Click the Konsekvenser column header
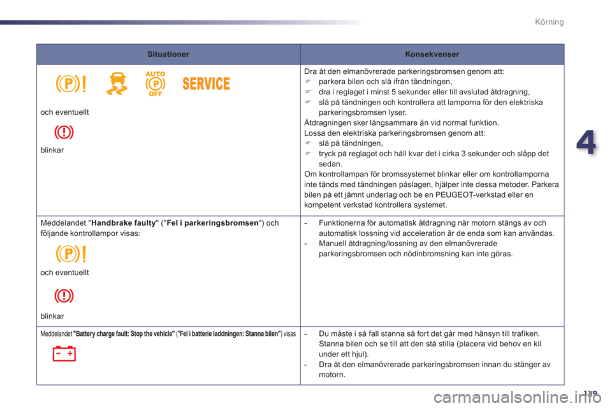The image size is (612, 408). (x=432, y=54)
